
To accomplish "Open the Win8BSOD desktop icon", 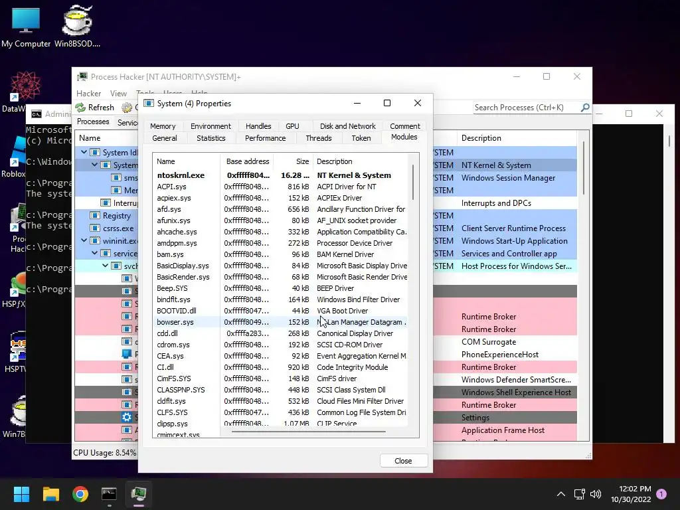I will [77, 27].
